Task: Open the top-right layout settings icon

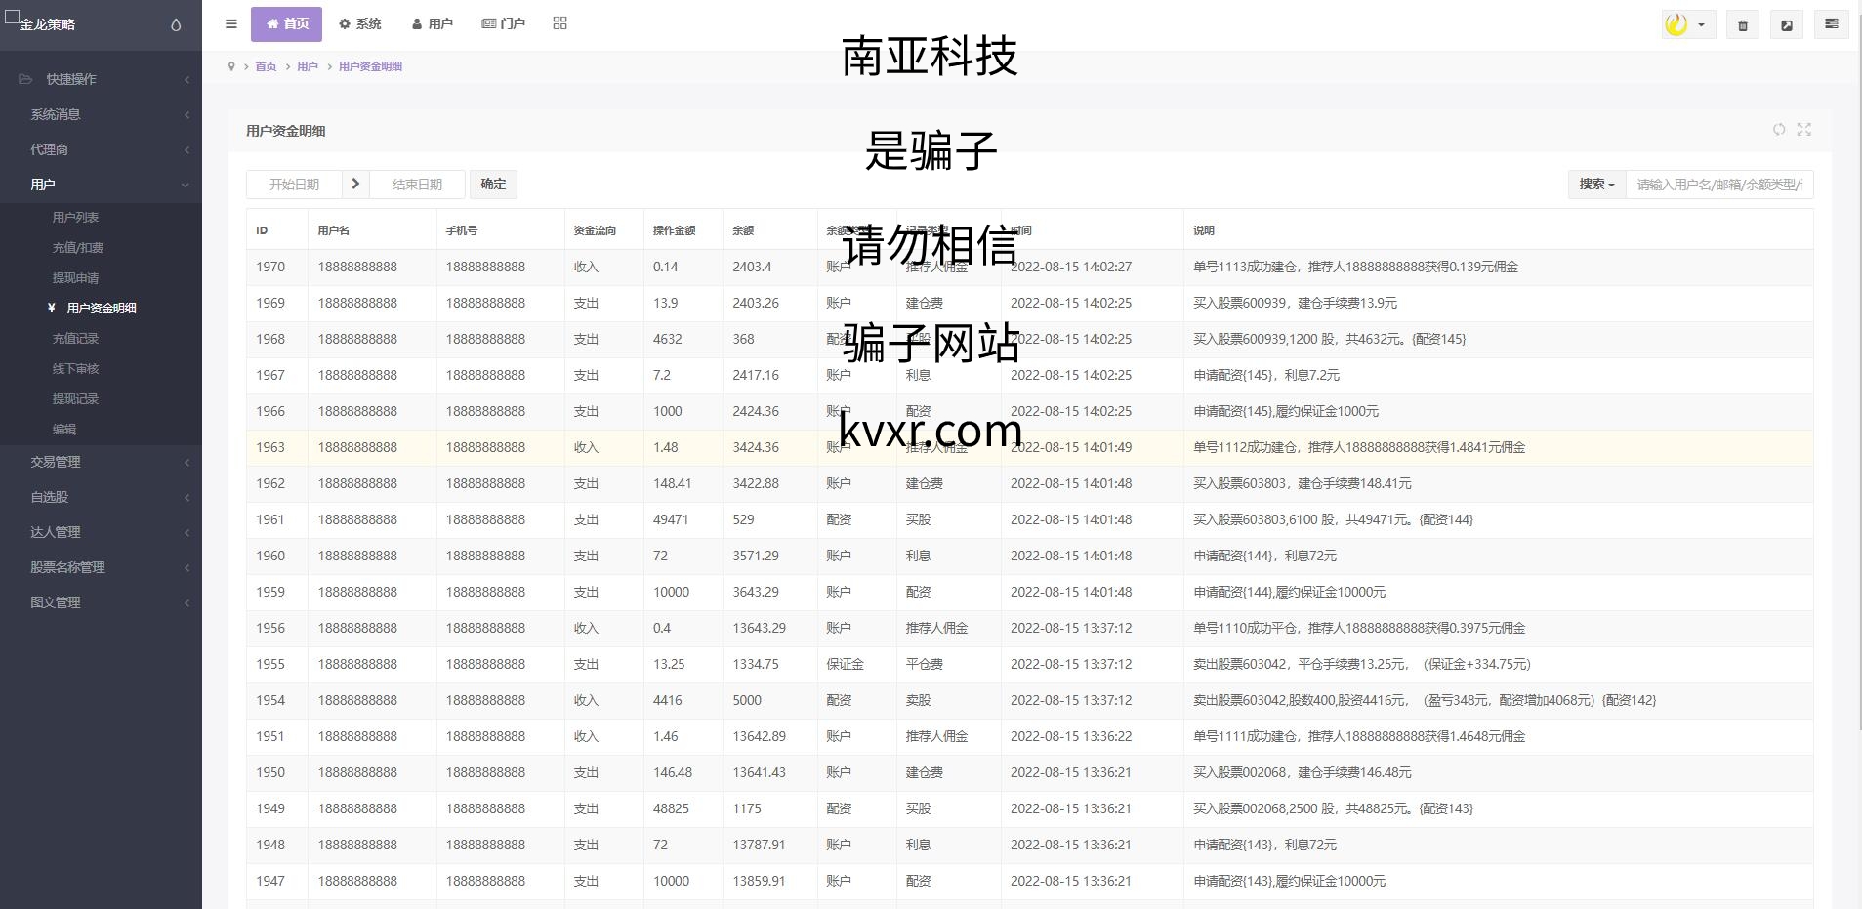Action: click(1832, 24)
